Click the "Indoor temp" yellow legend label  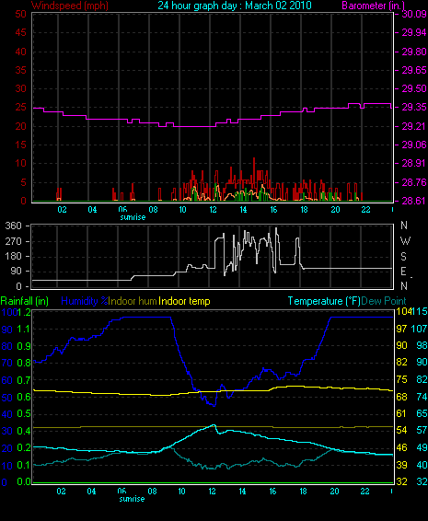(184, 301)
